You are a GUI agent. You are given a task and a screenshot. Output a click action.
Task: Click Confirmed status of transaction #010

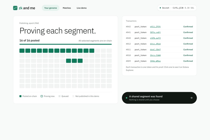click(x=188, y=55)
